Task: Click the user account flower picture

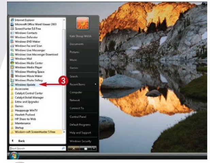Action: [83, 23]
